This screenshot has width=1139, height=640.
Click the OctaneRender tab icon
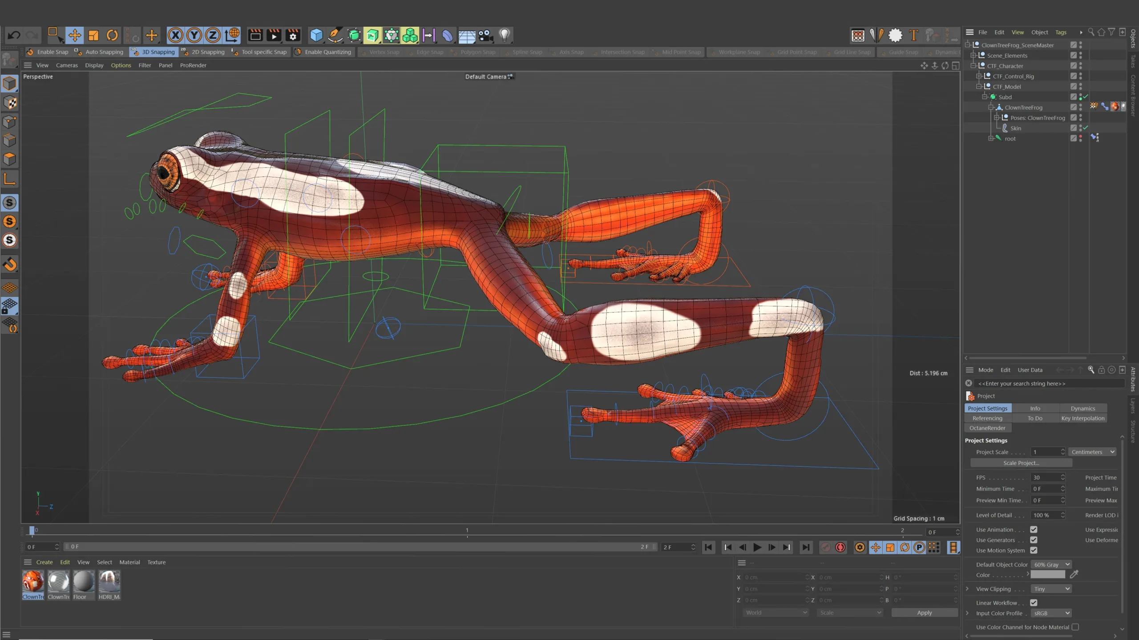[x=987, y=428]
